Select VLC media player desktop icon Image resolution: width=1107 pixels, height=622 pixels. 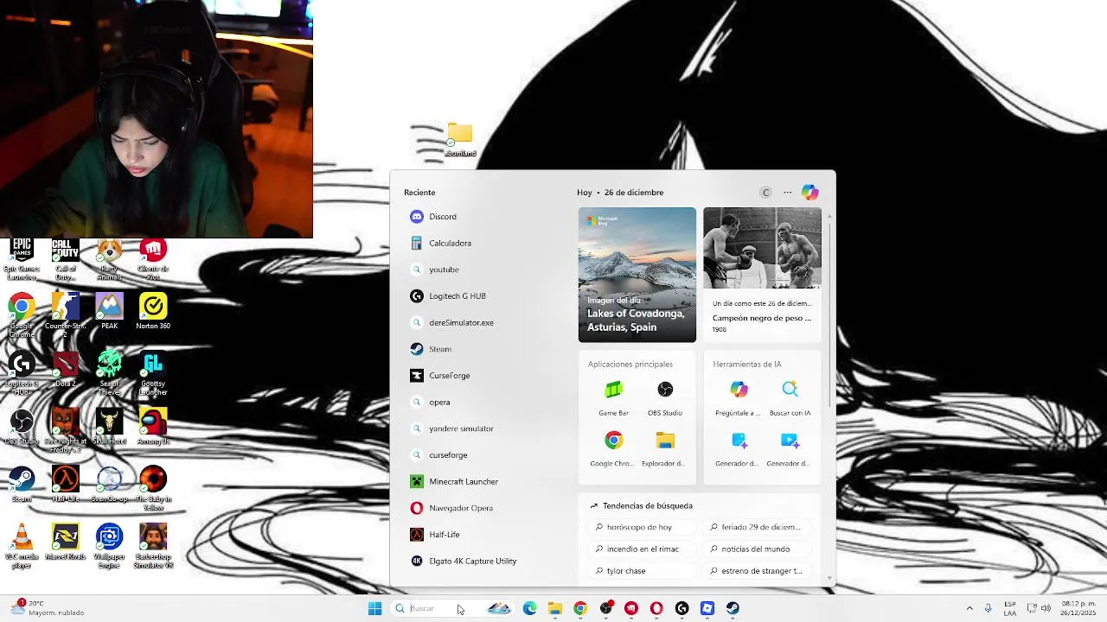coord(22,546)
